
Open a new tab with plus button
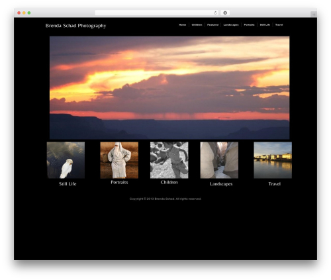314,15
